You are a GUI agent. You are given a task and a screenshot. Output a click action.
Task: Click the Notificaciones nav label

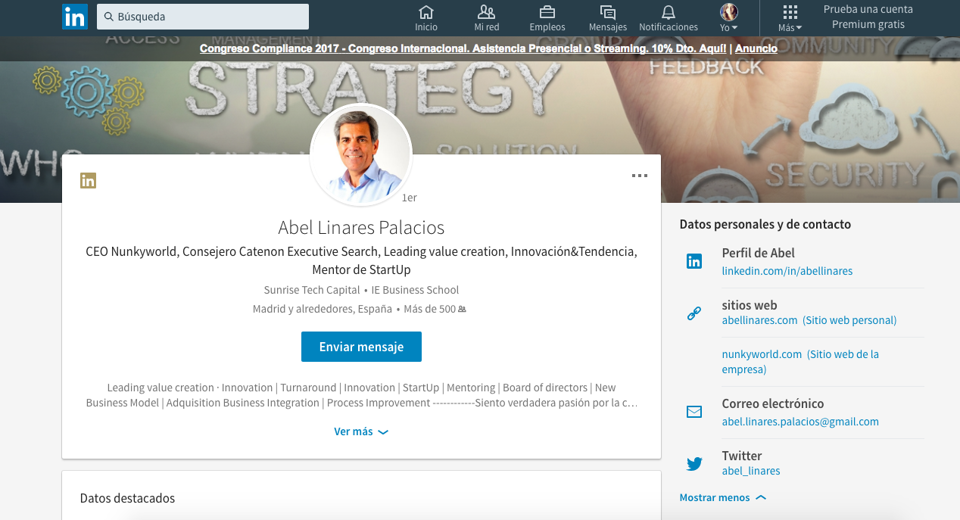(x=669, y=27)
